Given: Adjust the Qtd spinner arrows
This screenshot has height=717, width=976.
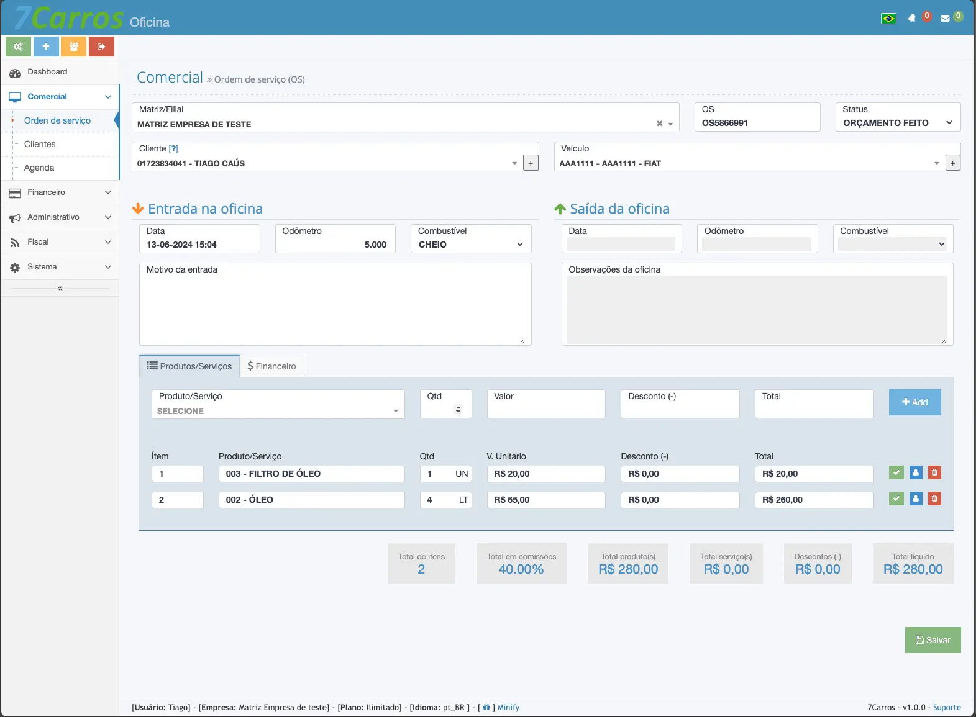Looking at the screenshot, I should [458, 409].
